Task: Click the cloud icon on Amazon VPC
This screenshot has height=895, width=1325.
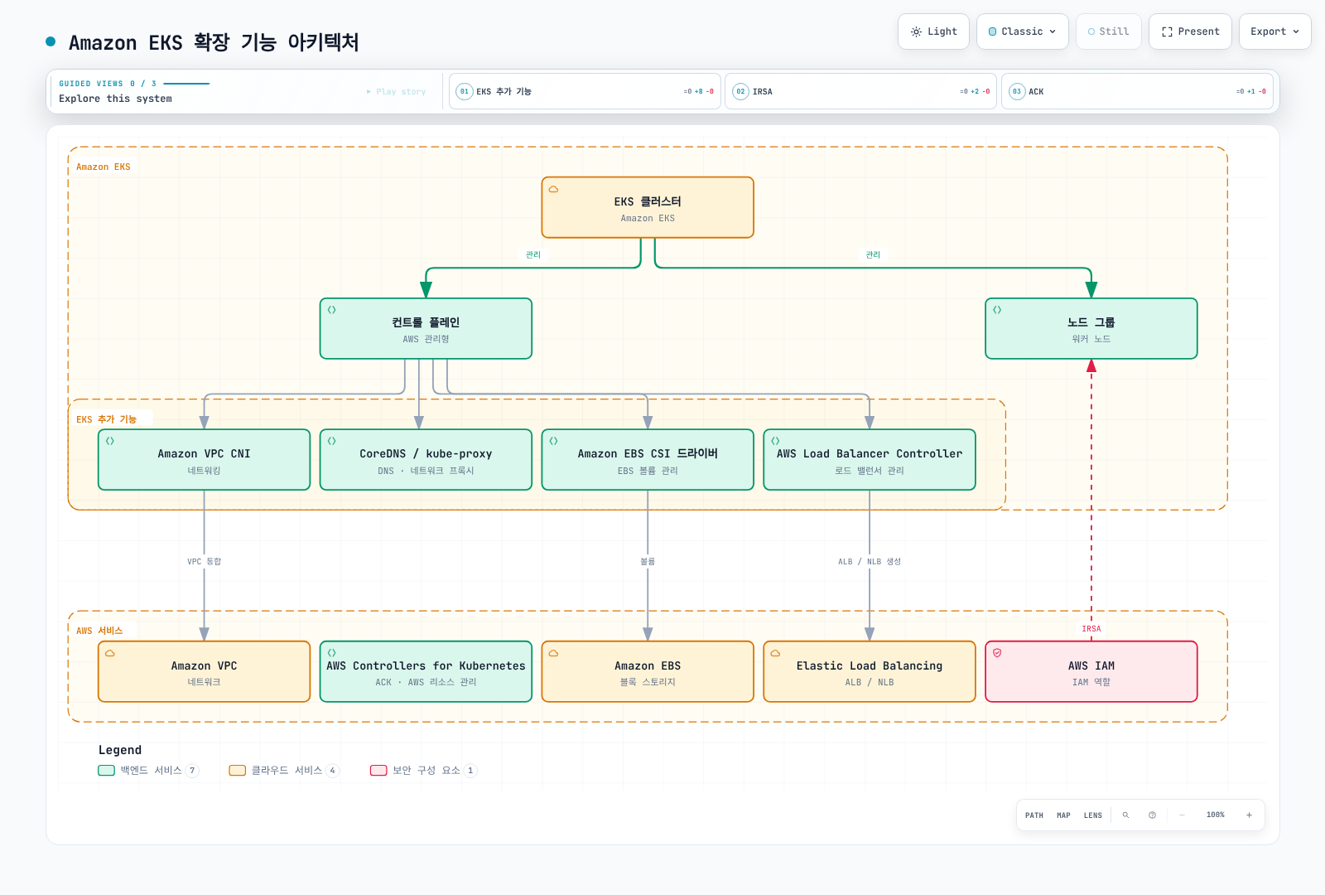Action: tap(109, 653)
